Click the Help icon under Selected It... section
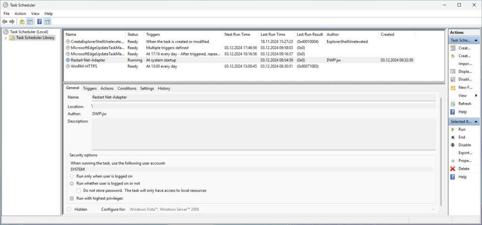 453,177
